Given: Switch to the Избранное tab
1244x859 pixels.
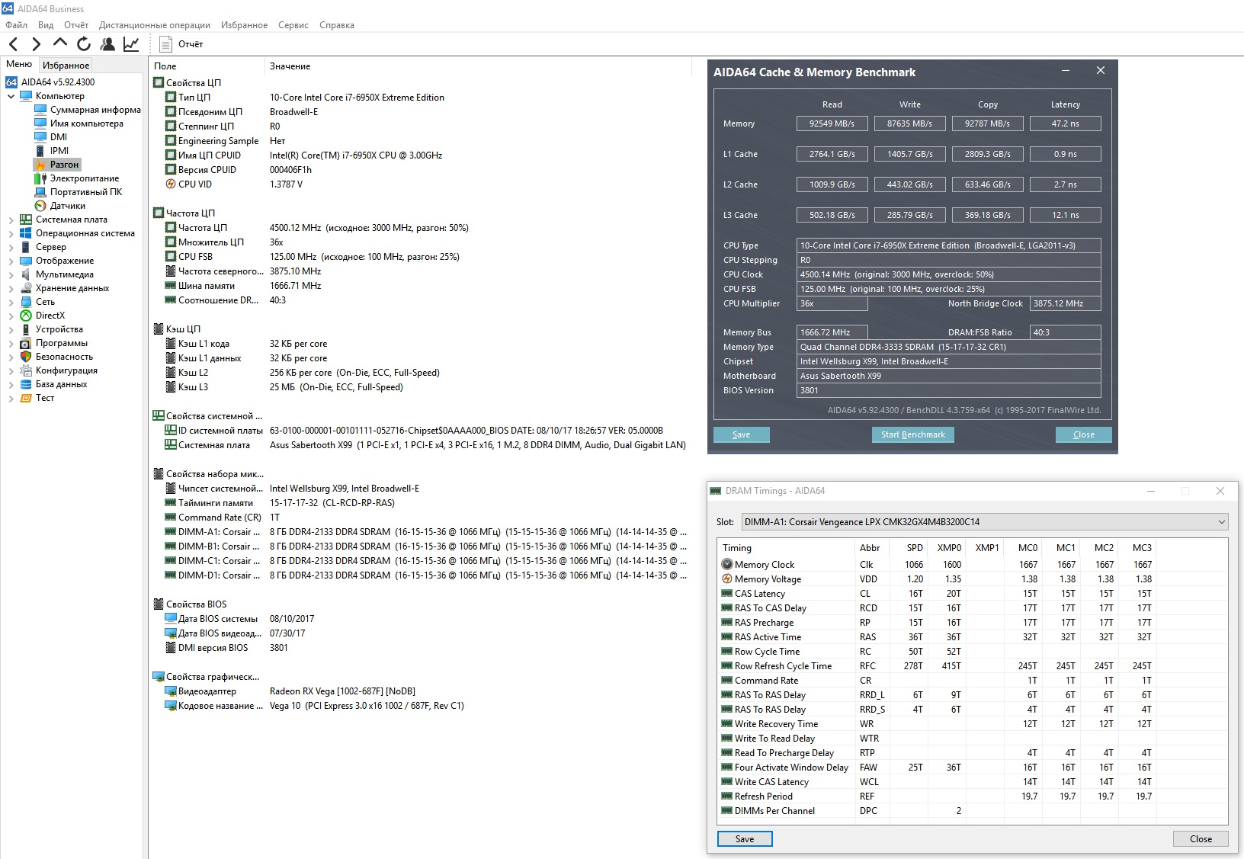Looking at the screenshot, I should pyautogui.click(x=66, y=66).
